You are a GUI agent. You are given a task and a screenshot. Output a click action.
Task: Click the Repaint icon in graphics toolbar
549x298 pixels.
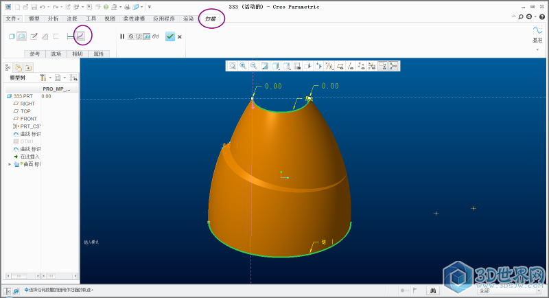264,66
